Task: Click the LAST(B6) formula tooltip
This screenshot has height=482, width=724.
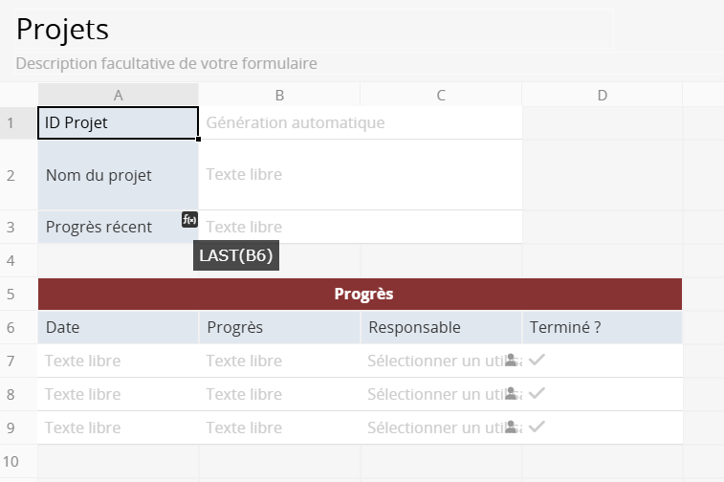Action: point(236,256)
